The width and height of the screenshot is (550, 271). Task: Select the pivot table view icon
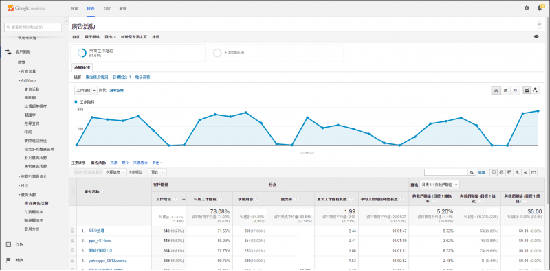click(x=533, y=172)
